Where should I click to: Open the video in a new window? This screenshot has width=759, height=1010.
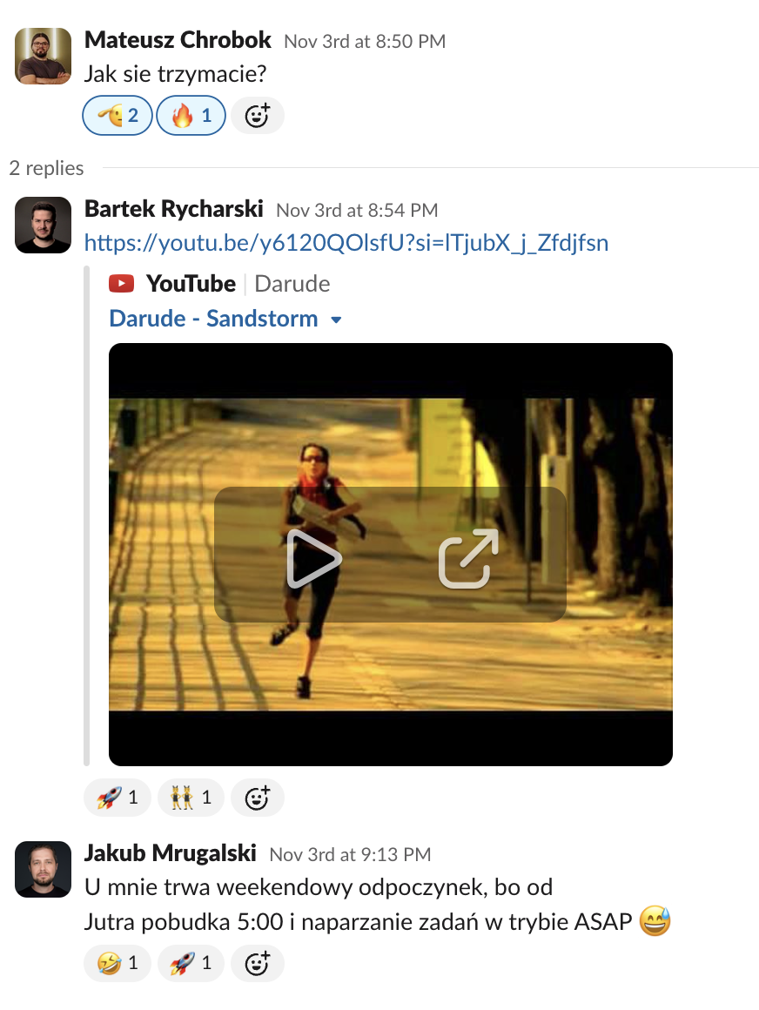pos(468,558)
